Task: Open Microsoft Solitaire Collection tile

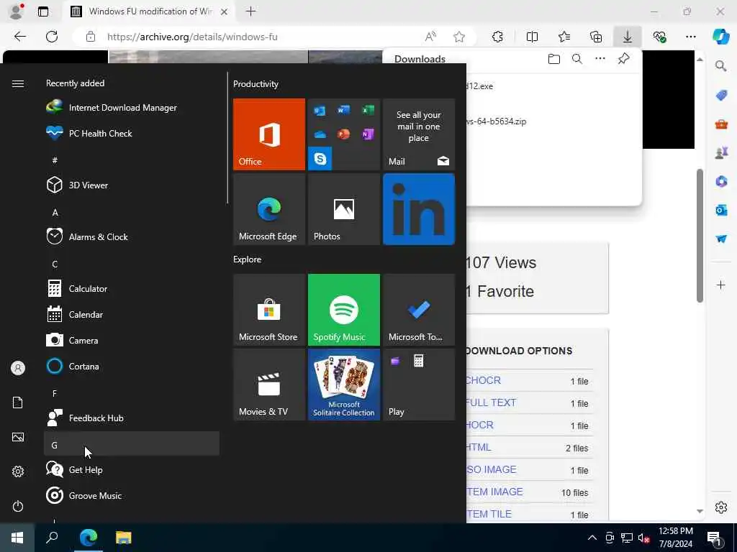Action: pos(343,385)
